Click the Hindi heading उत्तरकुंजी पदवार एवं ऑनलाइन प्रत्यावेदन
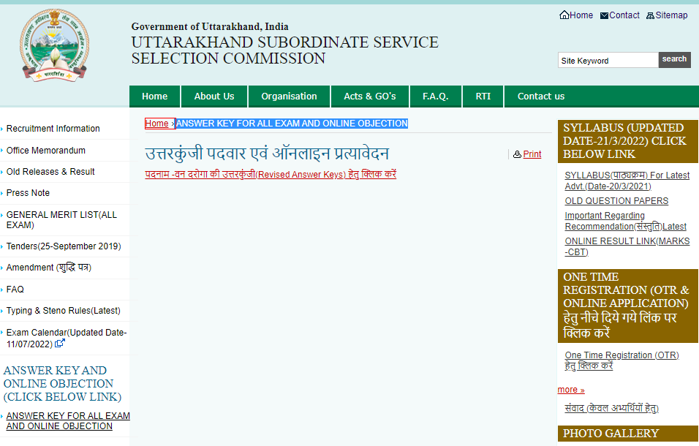Image resolution: width=699 pixels, height=446 pixels. [267, 154]
